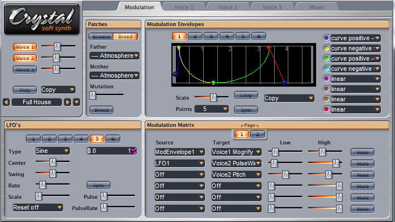Click the green segment color dot

click(326, 58)
